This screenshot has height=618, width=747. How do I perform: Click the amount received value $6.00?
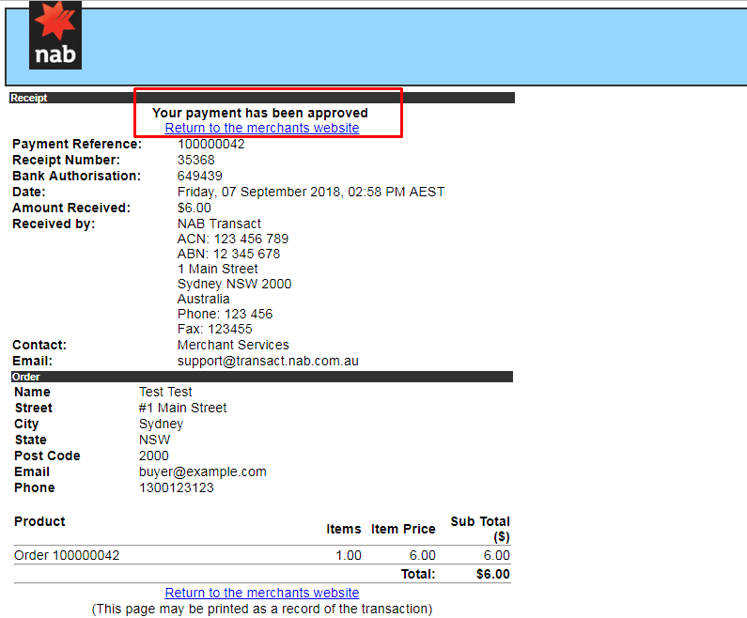click(x=194, y=208)
